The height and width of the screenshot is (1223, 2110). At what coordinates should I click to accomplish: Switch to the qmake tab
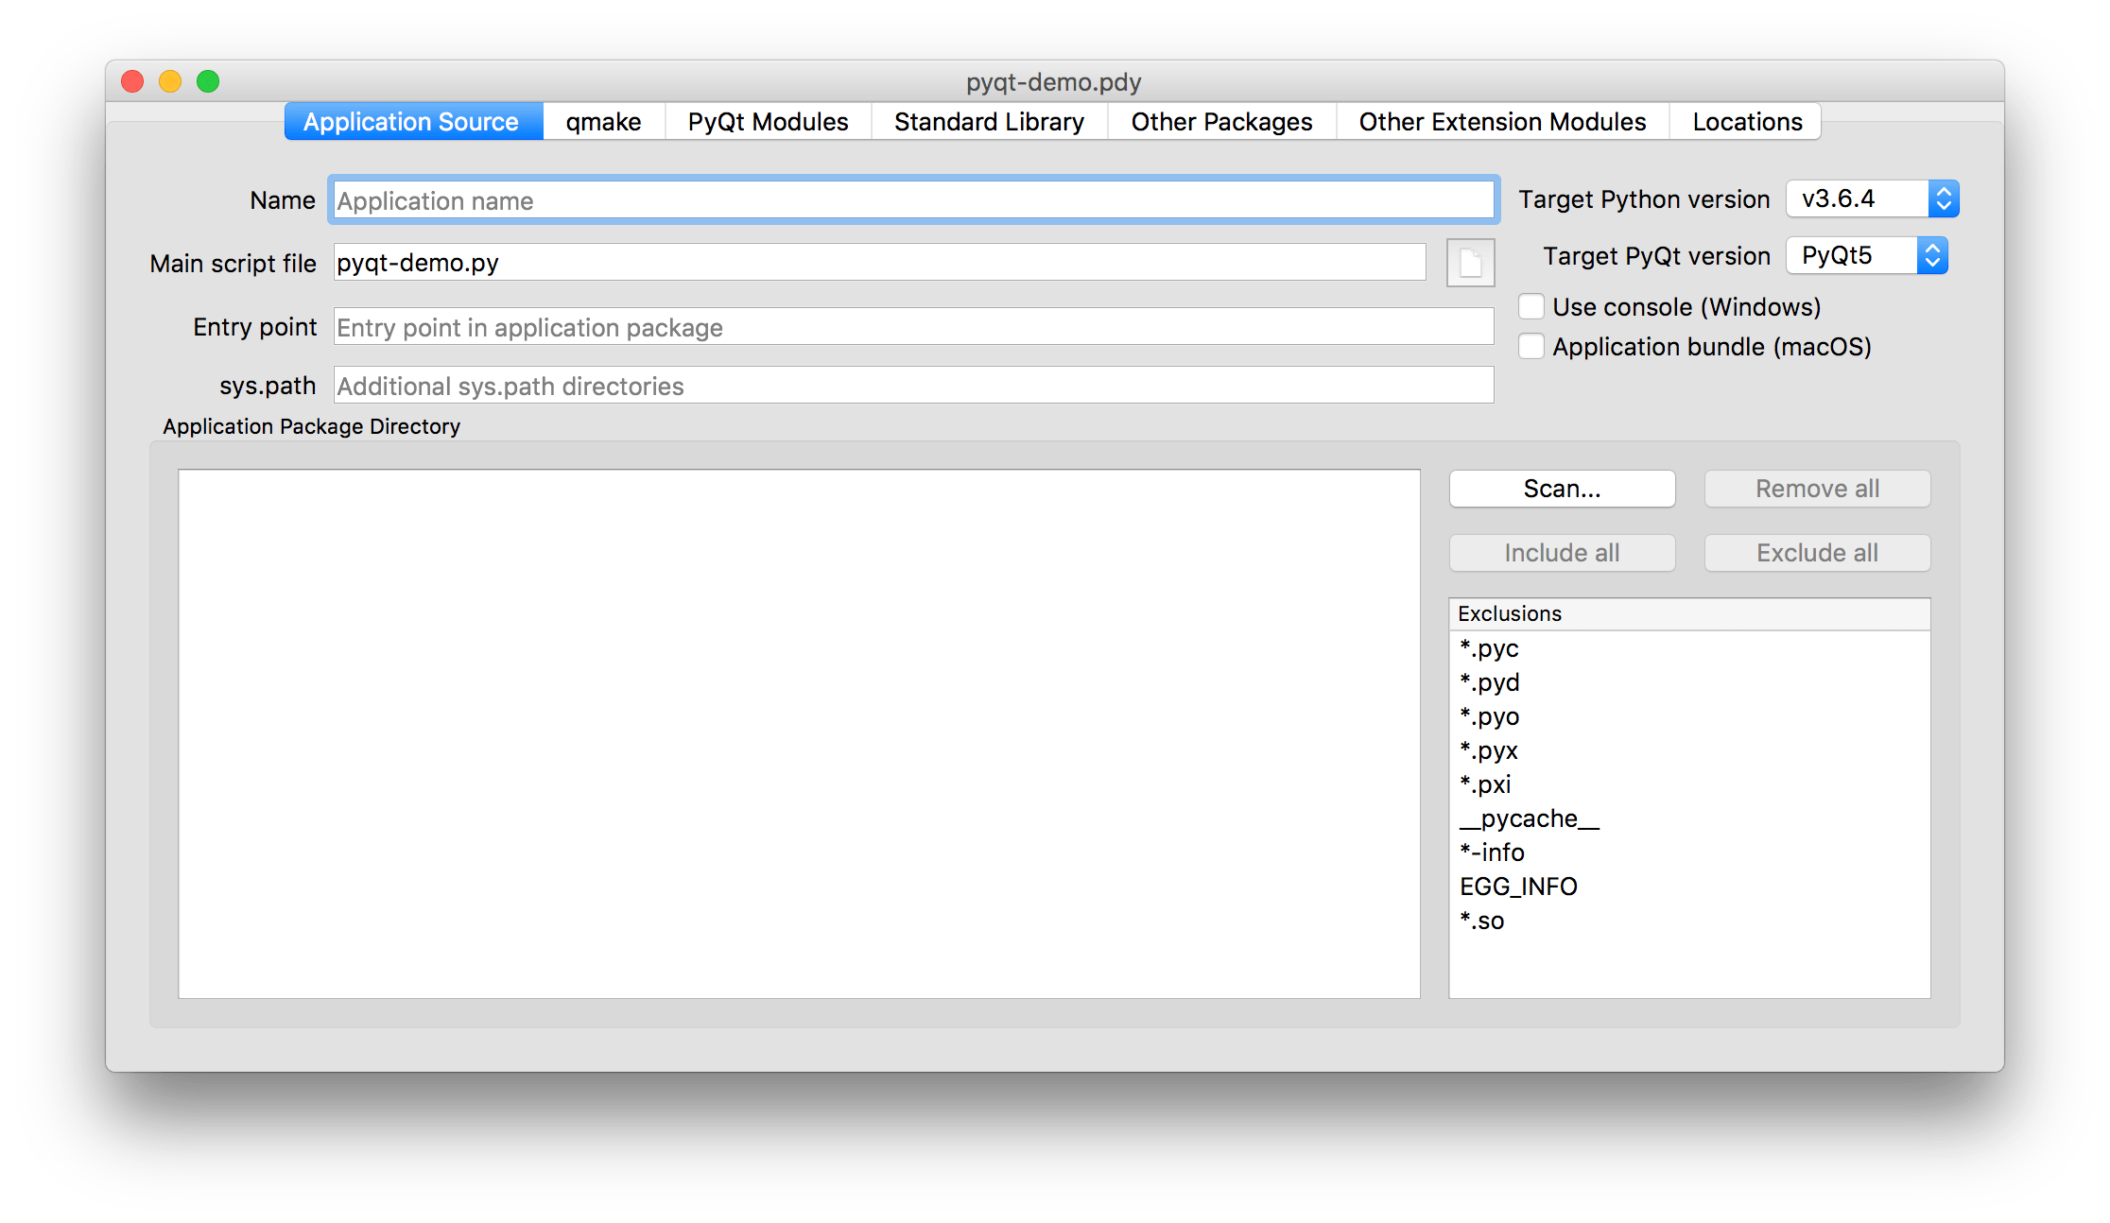tap(603, 122)
